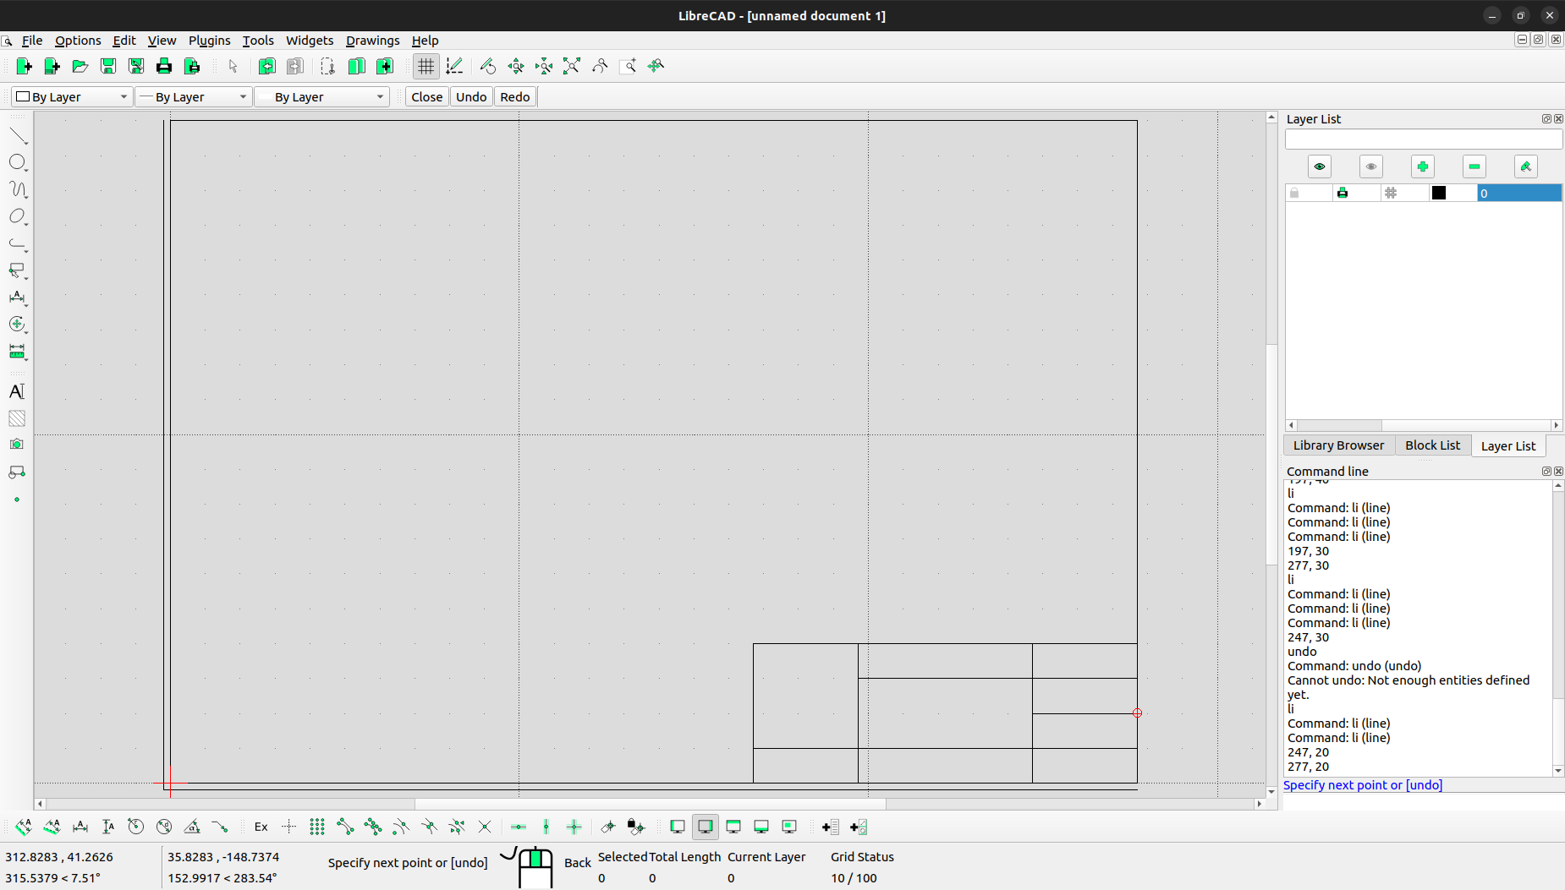This screenshot has width=1565, height=890.
Task: Remove the layer with minus button
Action: click(1474, 167)
